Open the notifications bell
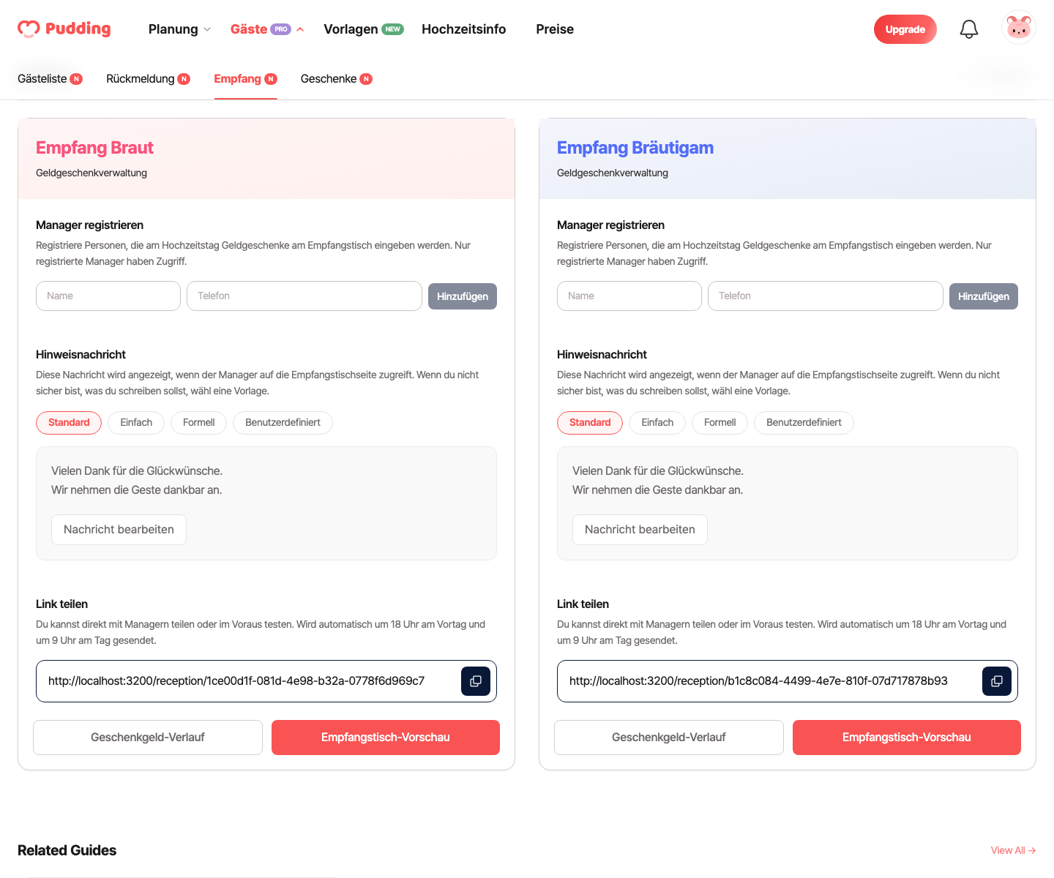1054x878 pixels. click(x=969, y=29)
